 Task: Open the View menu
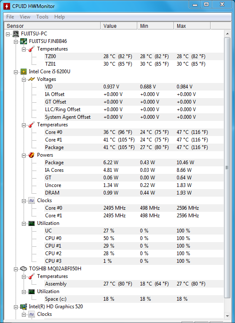click(x=25, y=17)
